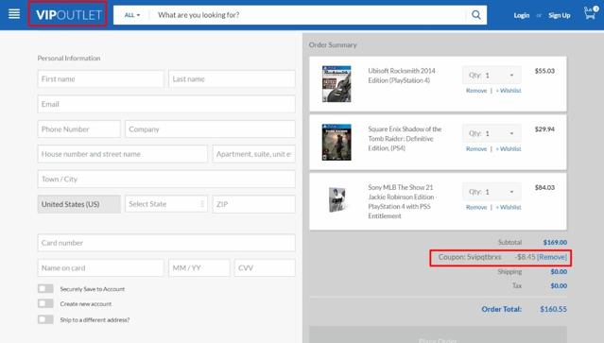Click the Name on card field

click(100, 268)
